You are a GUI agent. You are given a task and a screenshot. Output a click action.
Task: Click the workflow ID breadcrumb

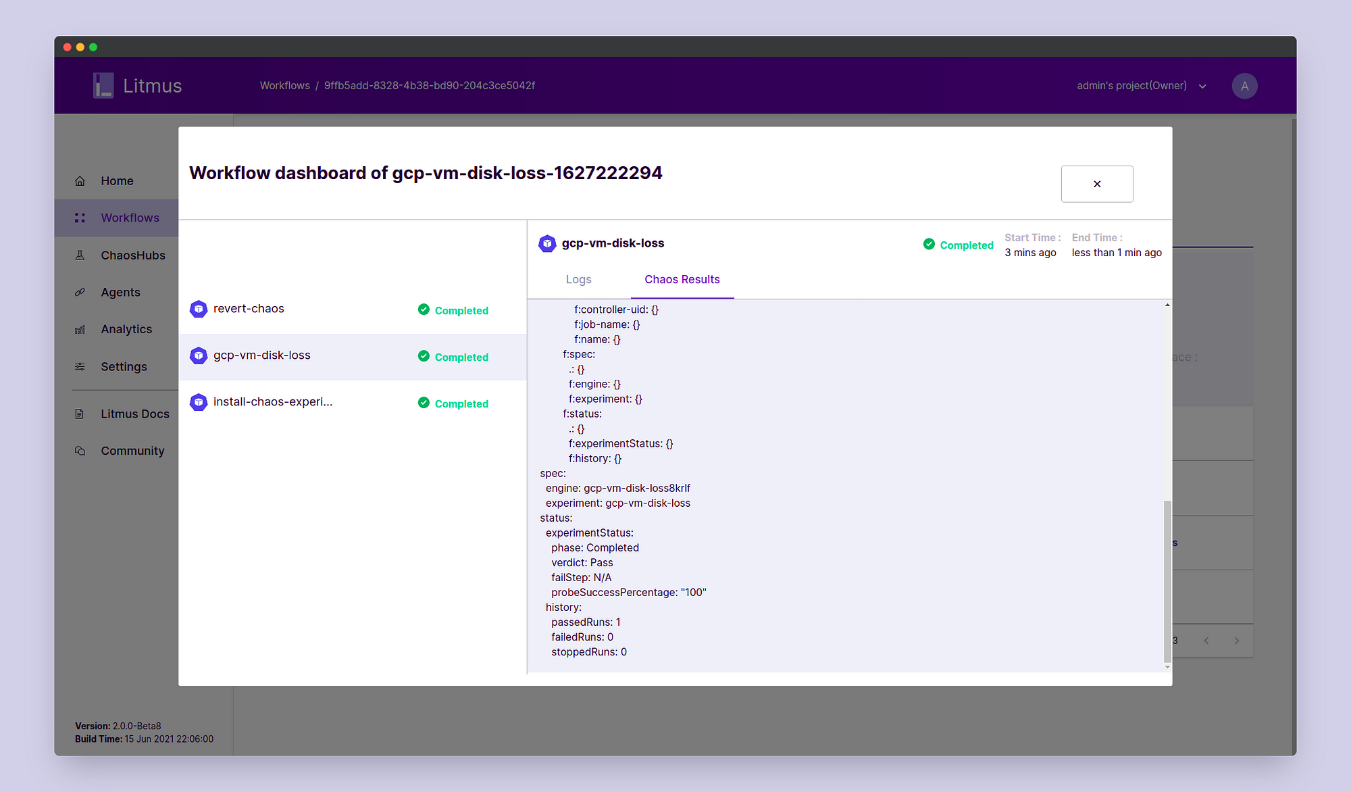(430, 86)
